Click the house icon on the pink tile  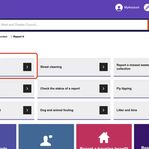pyautogui.click(x=104, y=137)
